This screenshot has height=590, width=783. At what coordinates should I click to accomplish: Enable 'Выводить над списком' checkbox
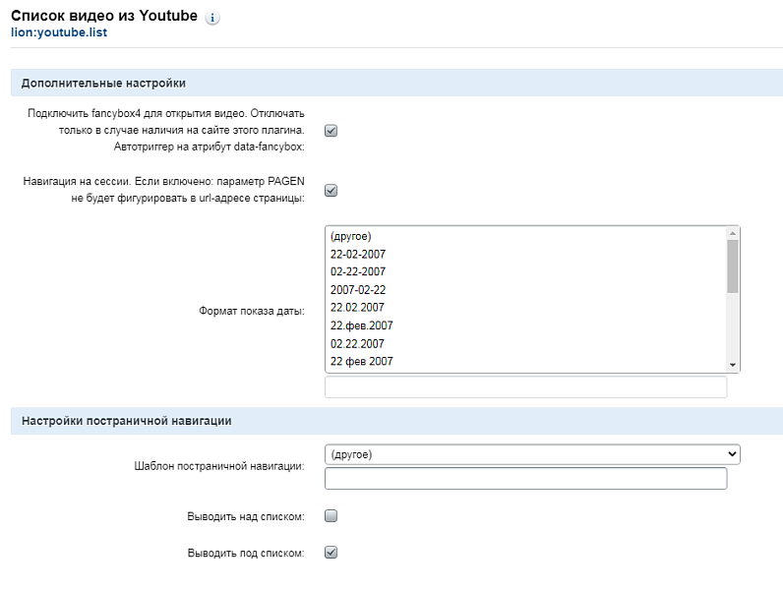(x=331, y=515)
